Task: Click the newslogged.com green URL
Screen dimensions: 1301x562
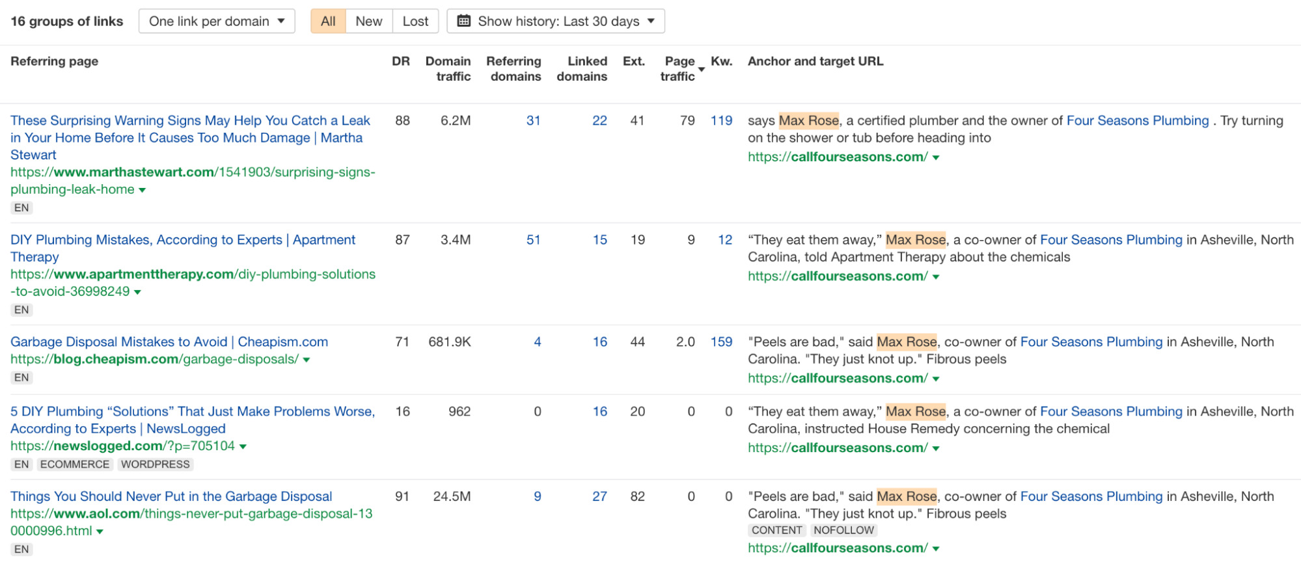Action: [122, 446]
